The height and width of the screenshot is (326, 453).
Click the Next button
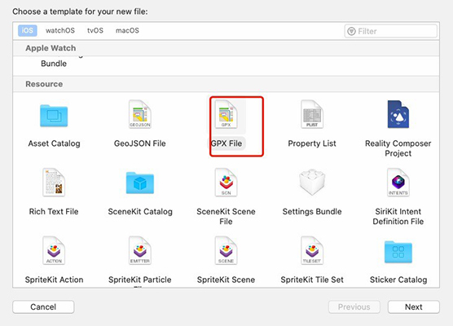(414, 307)
